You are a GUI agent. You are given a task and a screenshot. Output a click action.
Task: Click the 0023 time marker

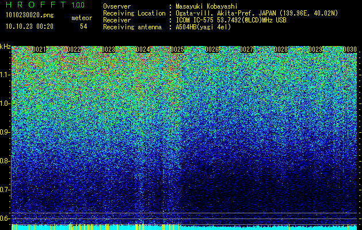point(108,49)
